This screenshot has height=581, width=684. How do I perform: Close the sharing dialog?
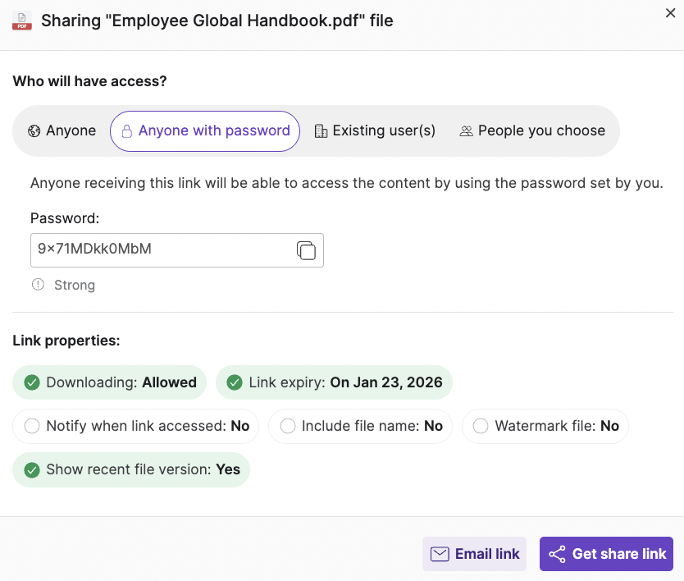(670, 13)
